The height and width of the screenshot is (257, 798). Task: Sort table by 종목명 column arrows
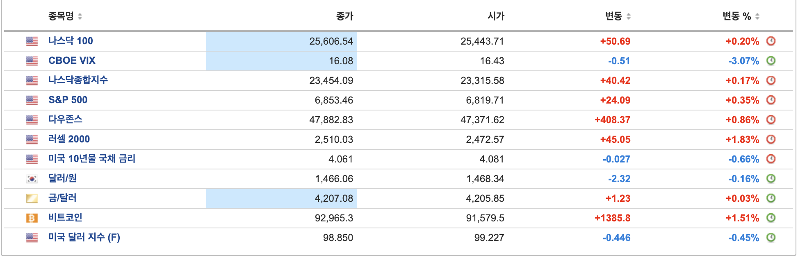tap(80, 16)
